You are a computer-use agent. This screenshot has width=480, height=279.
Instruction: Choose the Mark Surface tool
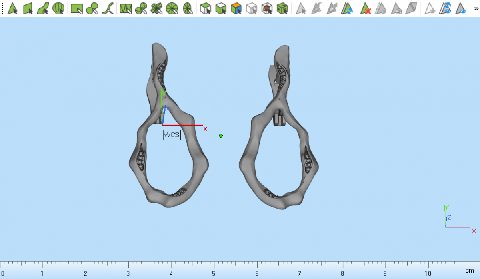click(43, 8)
